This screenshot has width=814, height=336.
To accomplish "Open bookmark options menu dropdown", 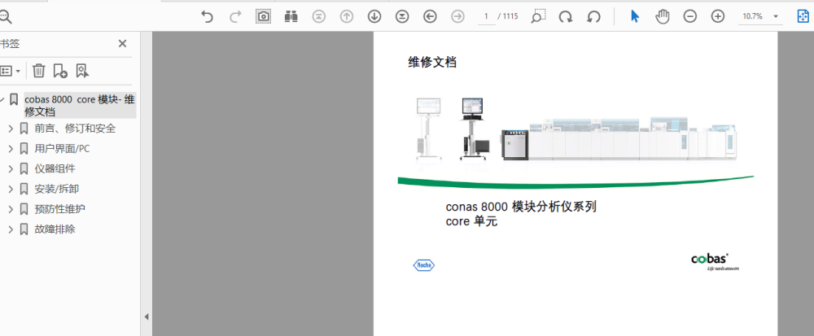I will coord(11,71).
